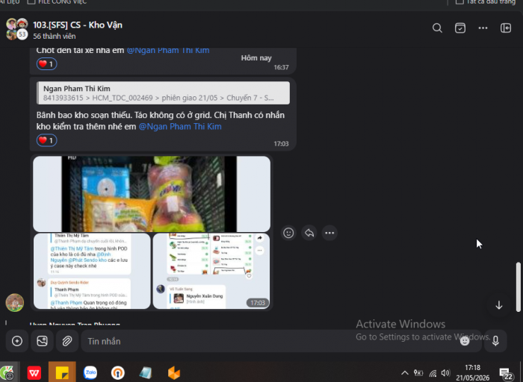Click the sender avatar beside the images

[15, 302]
